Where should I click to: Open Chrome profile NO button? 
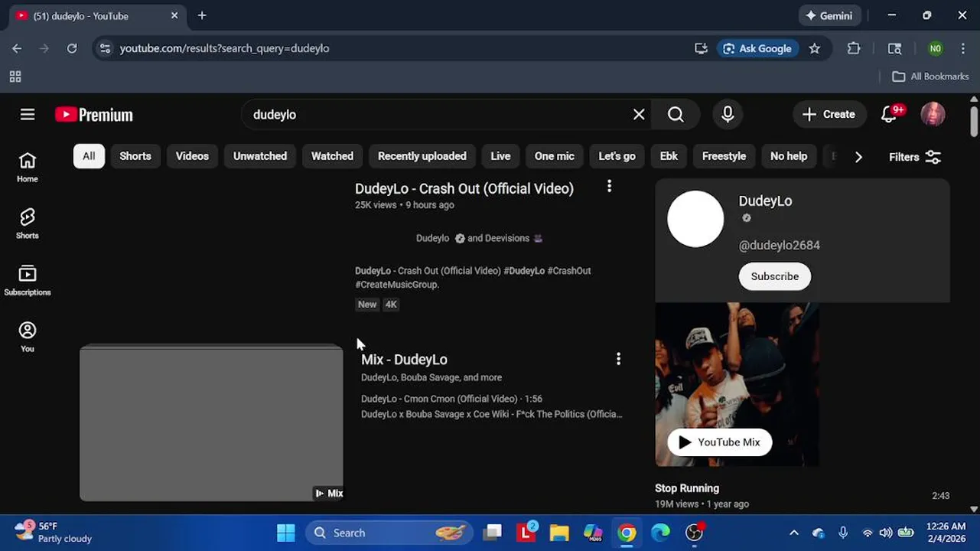coord(935,48)
